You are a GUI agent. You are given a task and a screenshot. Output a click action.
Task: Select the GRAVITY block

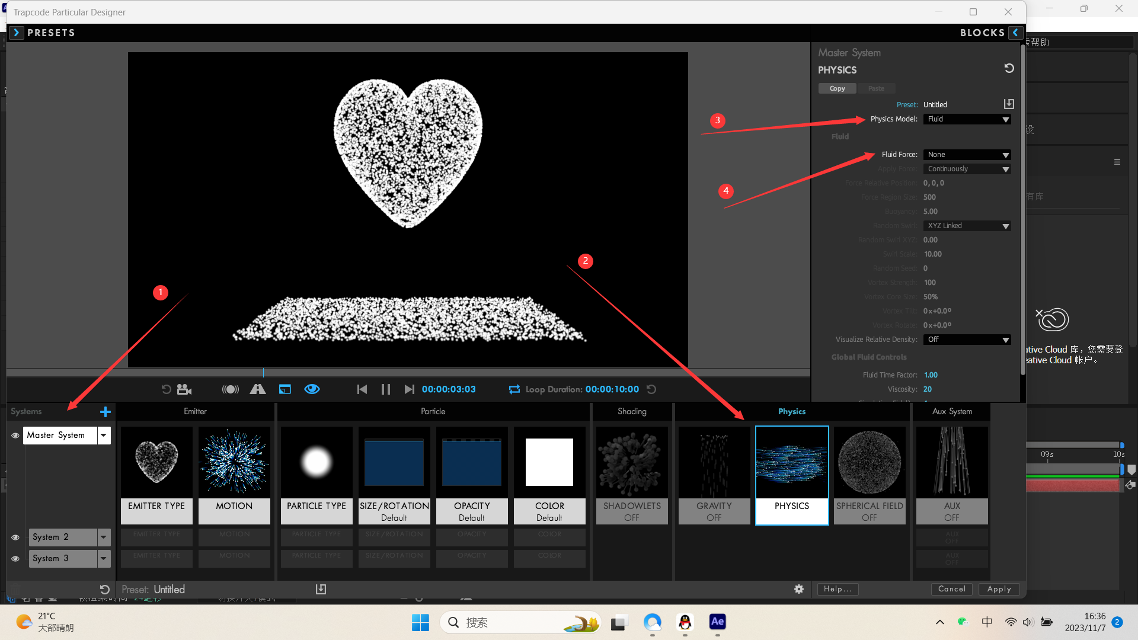click(x=714, y=475)
